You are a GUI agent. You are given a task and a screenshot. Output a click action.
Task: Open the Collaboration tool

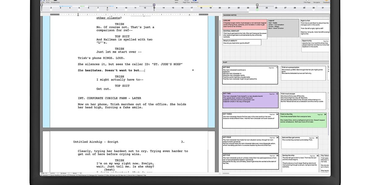pos(55,2)
